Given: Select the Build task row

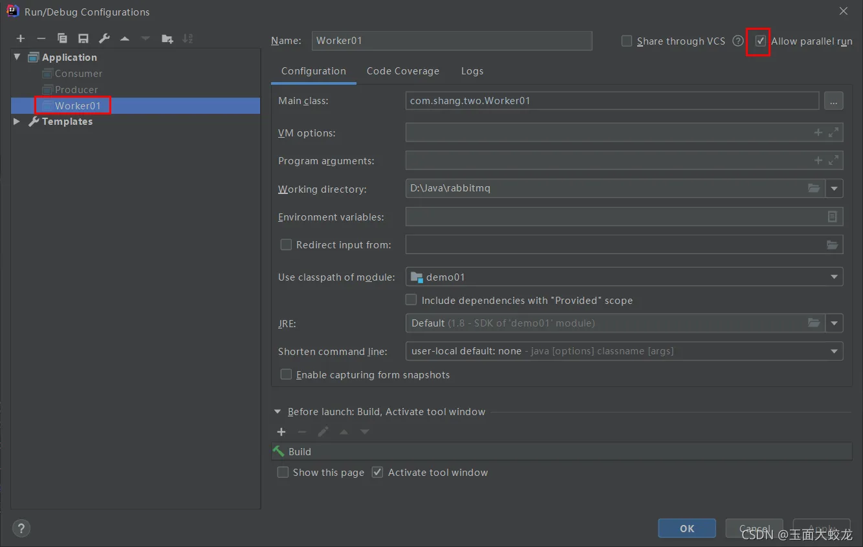Looking at the screenshot, I should tap(562, 451).
